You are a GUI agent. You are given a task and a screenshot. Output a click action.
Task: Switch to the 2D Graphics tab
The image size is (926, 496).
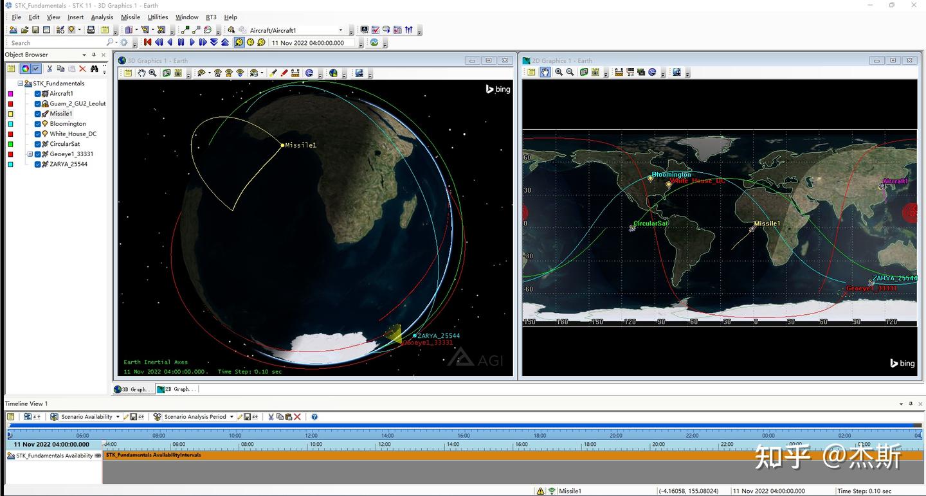point(177,389)
